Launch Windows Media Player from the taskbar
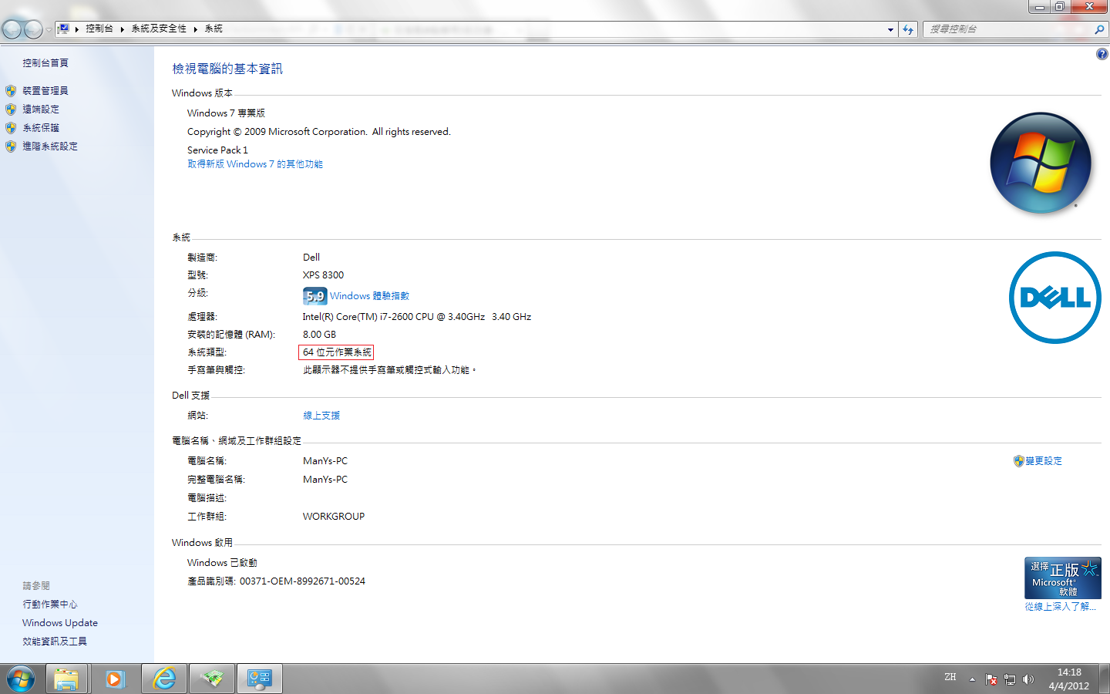Screen dimensions: 1110x694 point(115,679)
